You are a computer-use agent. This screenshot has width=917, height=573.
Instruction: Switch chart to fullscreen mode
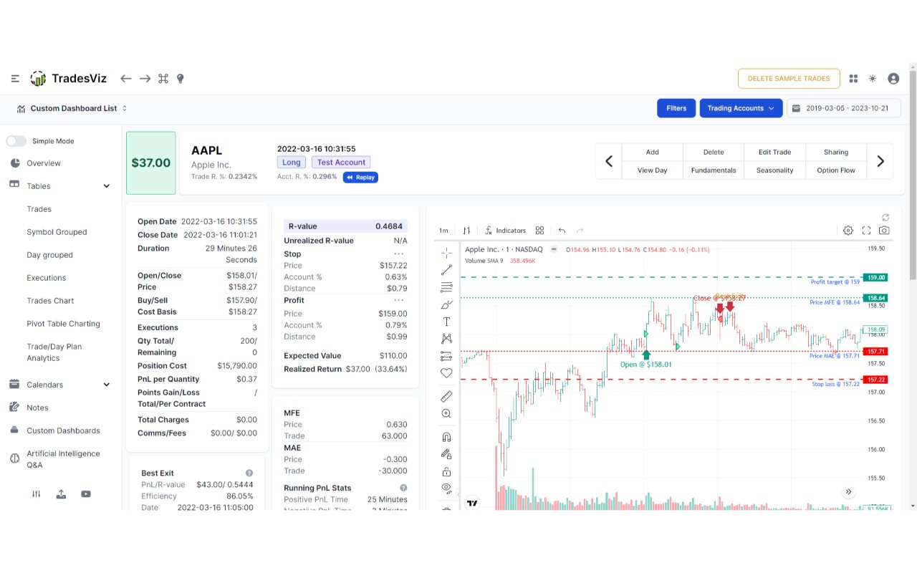pos(866,231)
